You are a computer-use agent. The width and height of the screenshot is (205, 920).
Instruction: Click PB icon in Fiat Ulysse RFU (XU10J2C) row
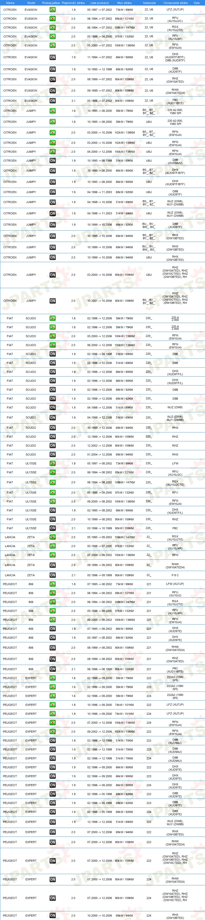coord(52,473)
